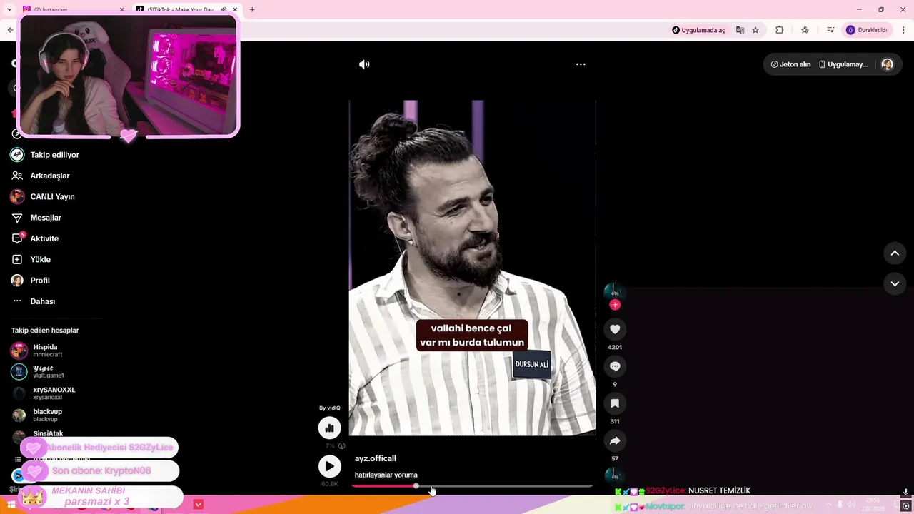Screen dimensions: 914x514
Task: Open the video's three-dot options menu
Action: click(581, 64)
